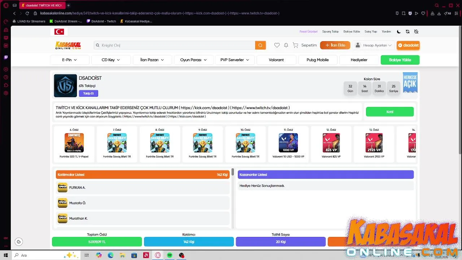The width and height of the screenshot is (462, 260).
Task: Open workspaces icon next to Opera logo
Action: click(14, 5)
